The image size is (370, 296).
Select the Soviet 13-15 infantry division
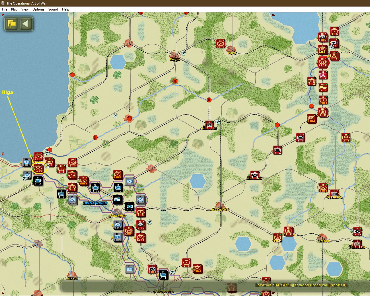tap(38, 157)
